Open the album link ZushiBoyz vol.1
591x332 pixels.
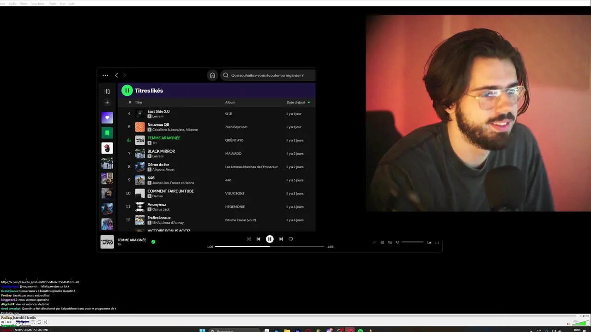pyautogui.click(x=236, y=127)
